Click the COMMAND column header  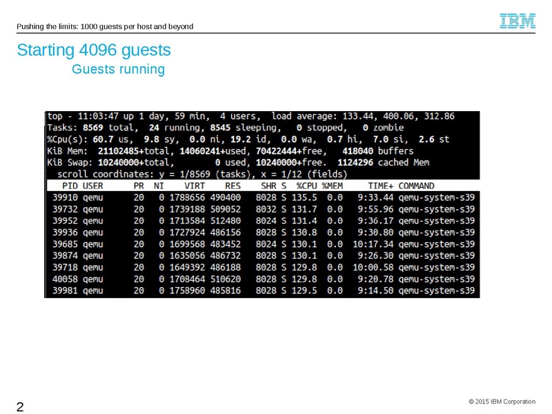[416, 186]
